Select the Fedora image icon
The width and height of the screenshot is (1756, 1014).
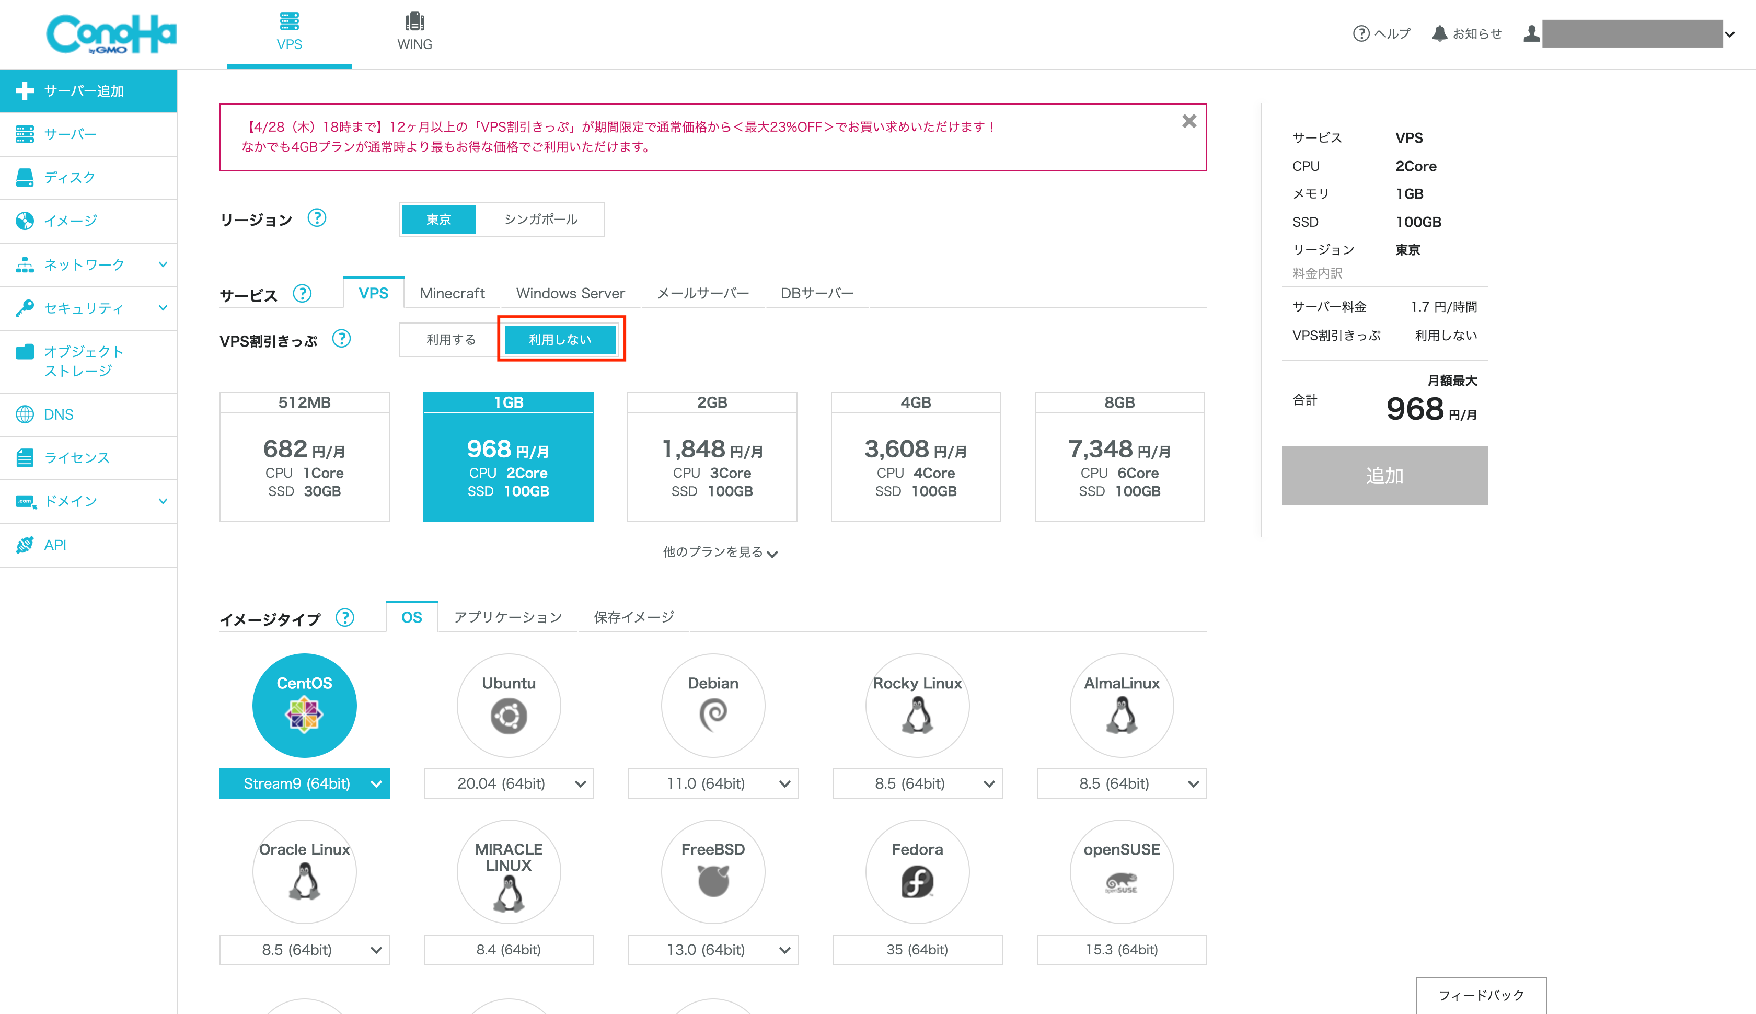(x=918, y=872)
